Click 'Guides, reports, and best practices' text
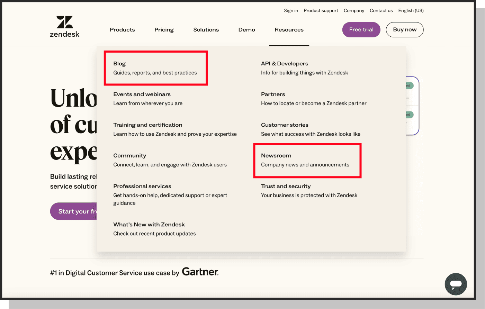The width and height of the screenshot is (485, 309). coord(155,73)
